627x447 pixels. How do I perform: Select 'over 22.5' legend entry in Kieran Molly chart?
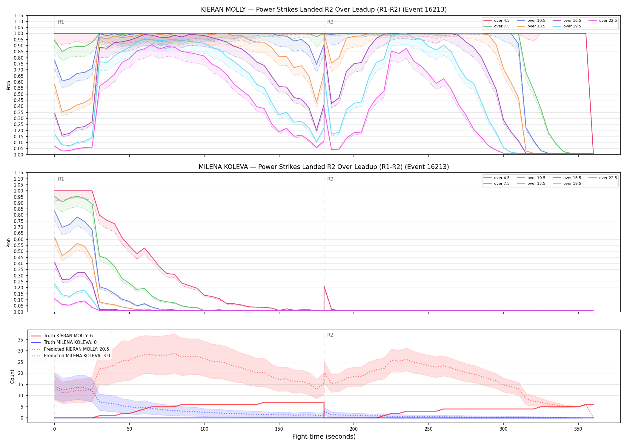603,21
